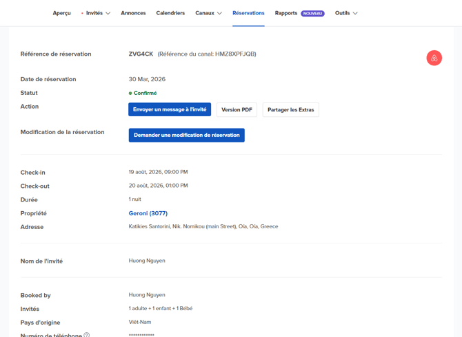
Task: Click the check-out value 20 août, 2026
Action: [x=158, y=186]
